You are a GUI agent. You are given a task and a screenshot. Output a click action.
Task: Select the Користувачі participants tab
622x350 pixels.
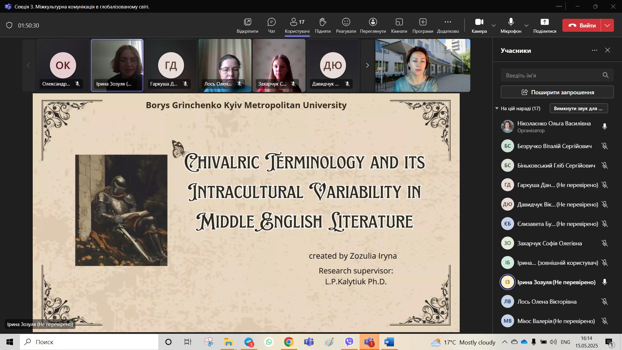(x=297, y=25)
